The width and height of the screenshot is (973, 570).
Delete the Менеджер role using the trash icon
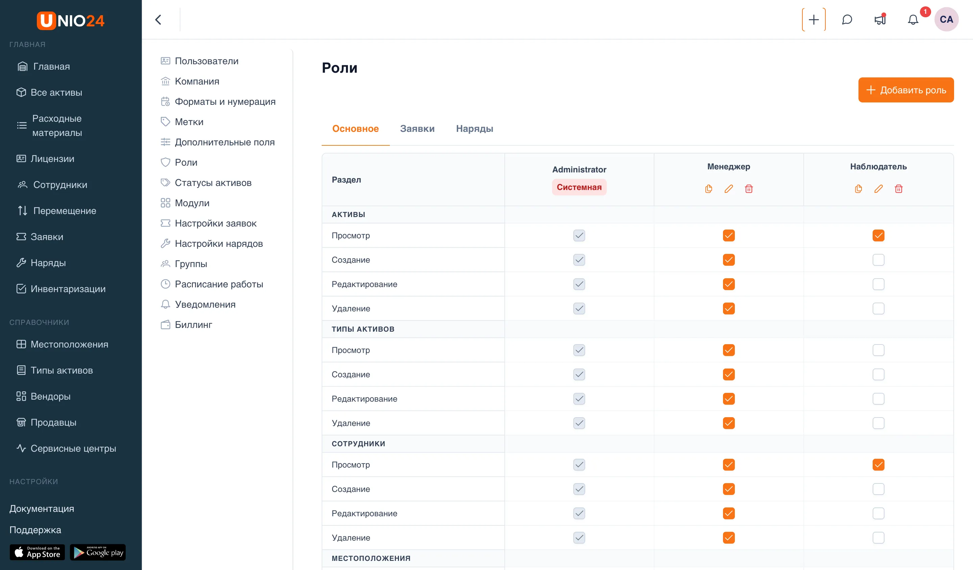[749, 189]
